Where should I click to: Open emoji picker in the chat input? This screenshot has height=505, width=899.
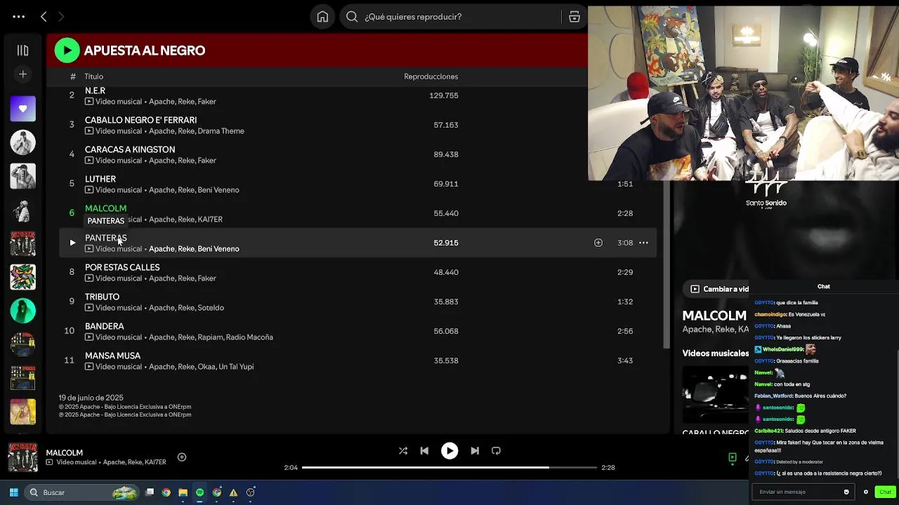click(x=846, y=492)
